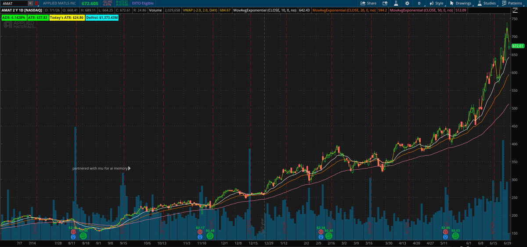Click the date field D: 7/1/26
The image size is (527, 247).
tap(53, 9)
